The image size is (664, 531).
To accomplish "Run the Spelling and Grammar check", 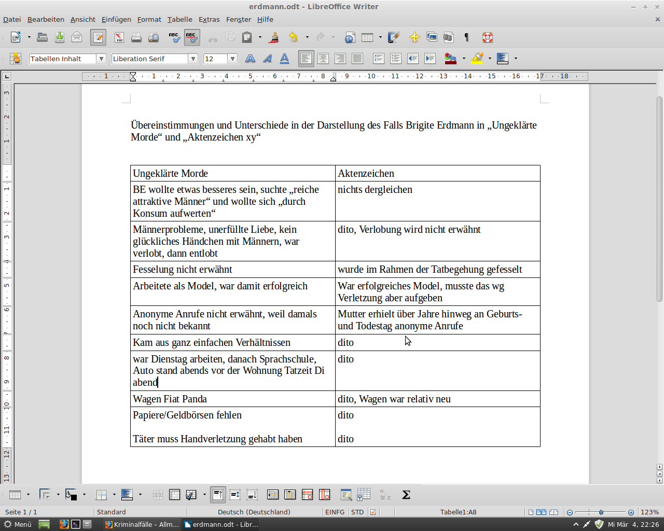I will tap(174, 37).
